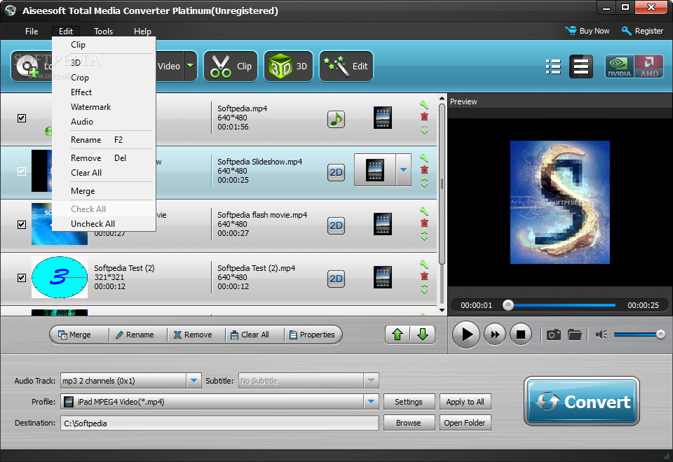Choose Crop from the Edit menu
This screenshot has height=462, width=673.
click(x=104, y=78)
